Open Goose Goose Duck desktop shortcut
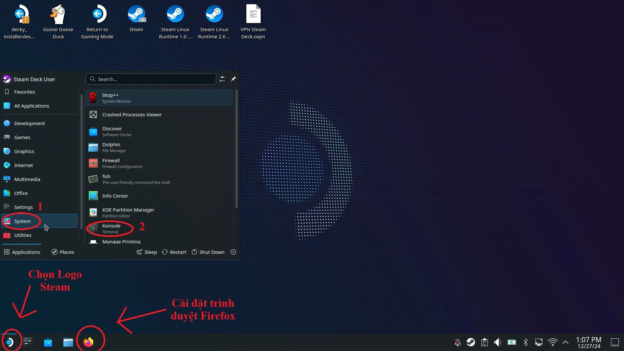 pyautogui.click(x=58, y=22)
